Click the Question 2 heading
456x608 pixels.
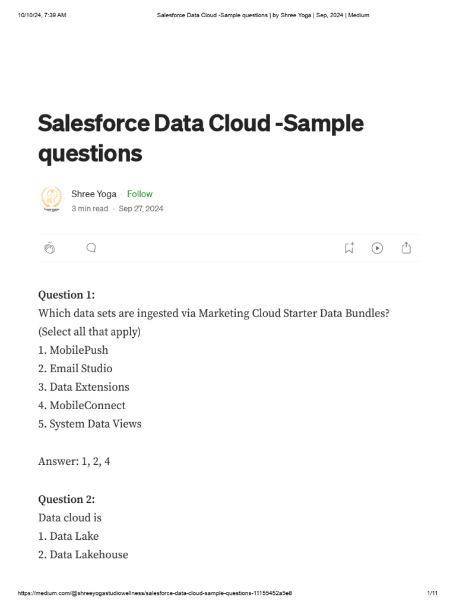pyautogui.click(x=66, y=499)
